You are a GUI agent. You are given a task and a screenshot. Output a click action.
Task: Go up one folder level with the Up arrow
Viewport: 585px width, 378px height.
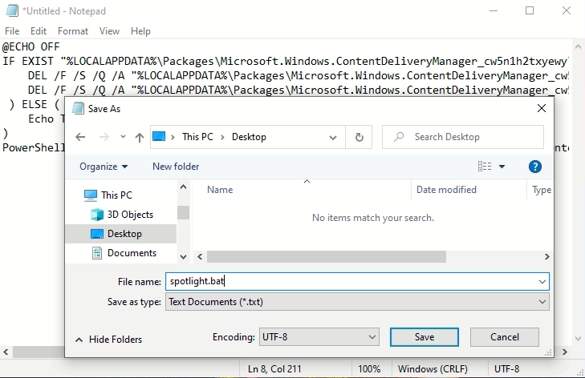pos(140,137)
